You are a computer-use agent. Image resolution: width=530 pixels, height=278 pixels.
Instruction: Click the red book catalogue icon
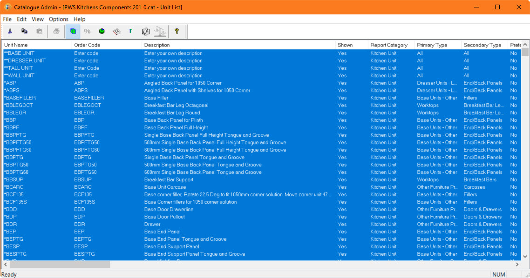tap(116, 31)
